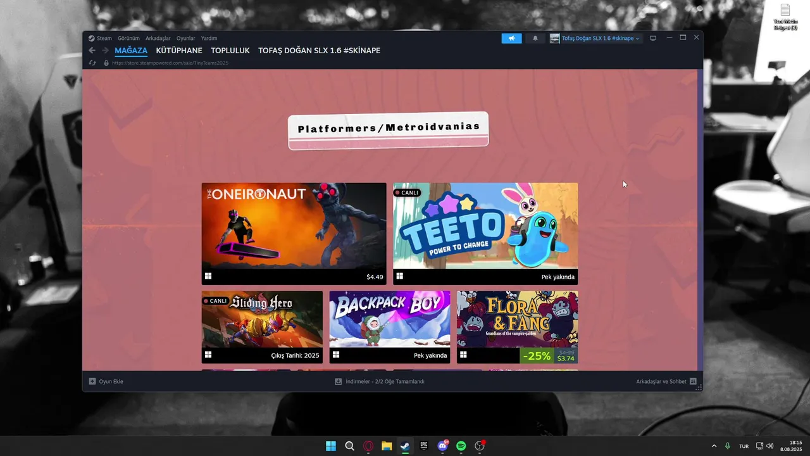Click Pek yakında label on Teeto
The image size is (810, 456).
(x=558, y=277)
